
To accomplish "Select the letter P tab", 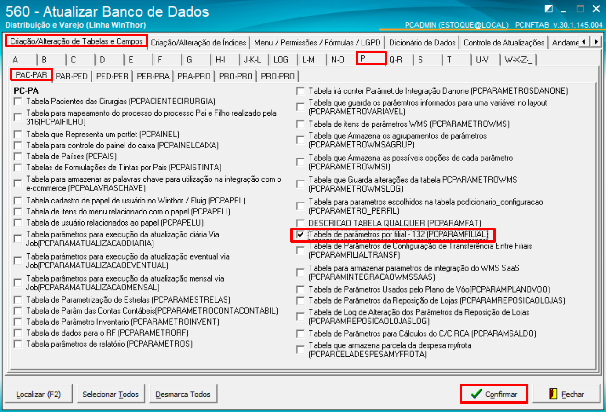I will pyautogui.click(x=371, y=58).
